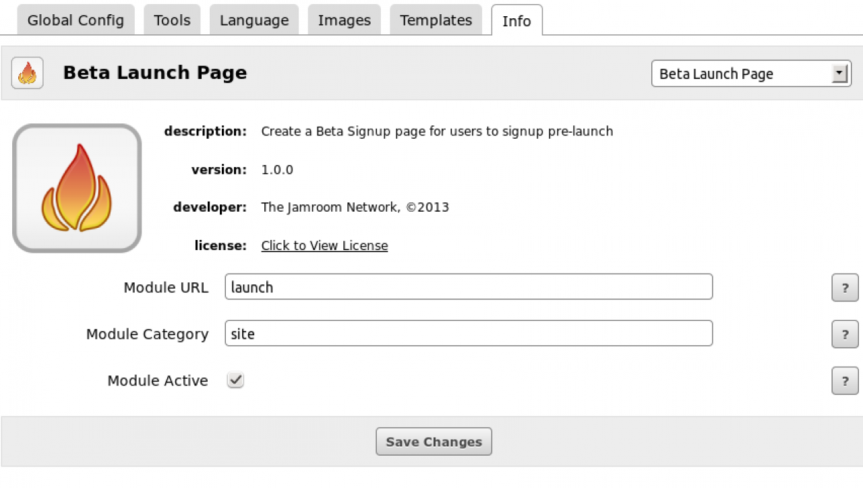Select the Images tab
Viewport: 863px width, 488px height.
(345, 20)
